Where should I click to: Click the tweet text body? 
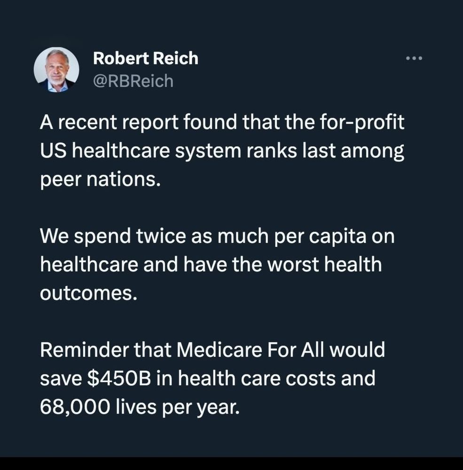[221, 263]
